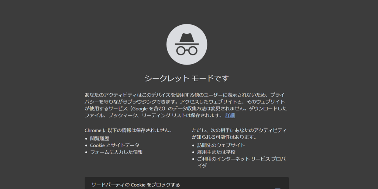
Task: Select the 雇用主または学校 bullet item
Action: click(x=216, y=152)
